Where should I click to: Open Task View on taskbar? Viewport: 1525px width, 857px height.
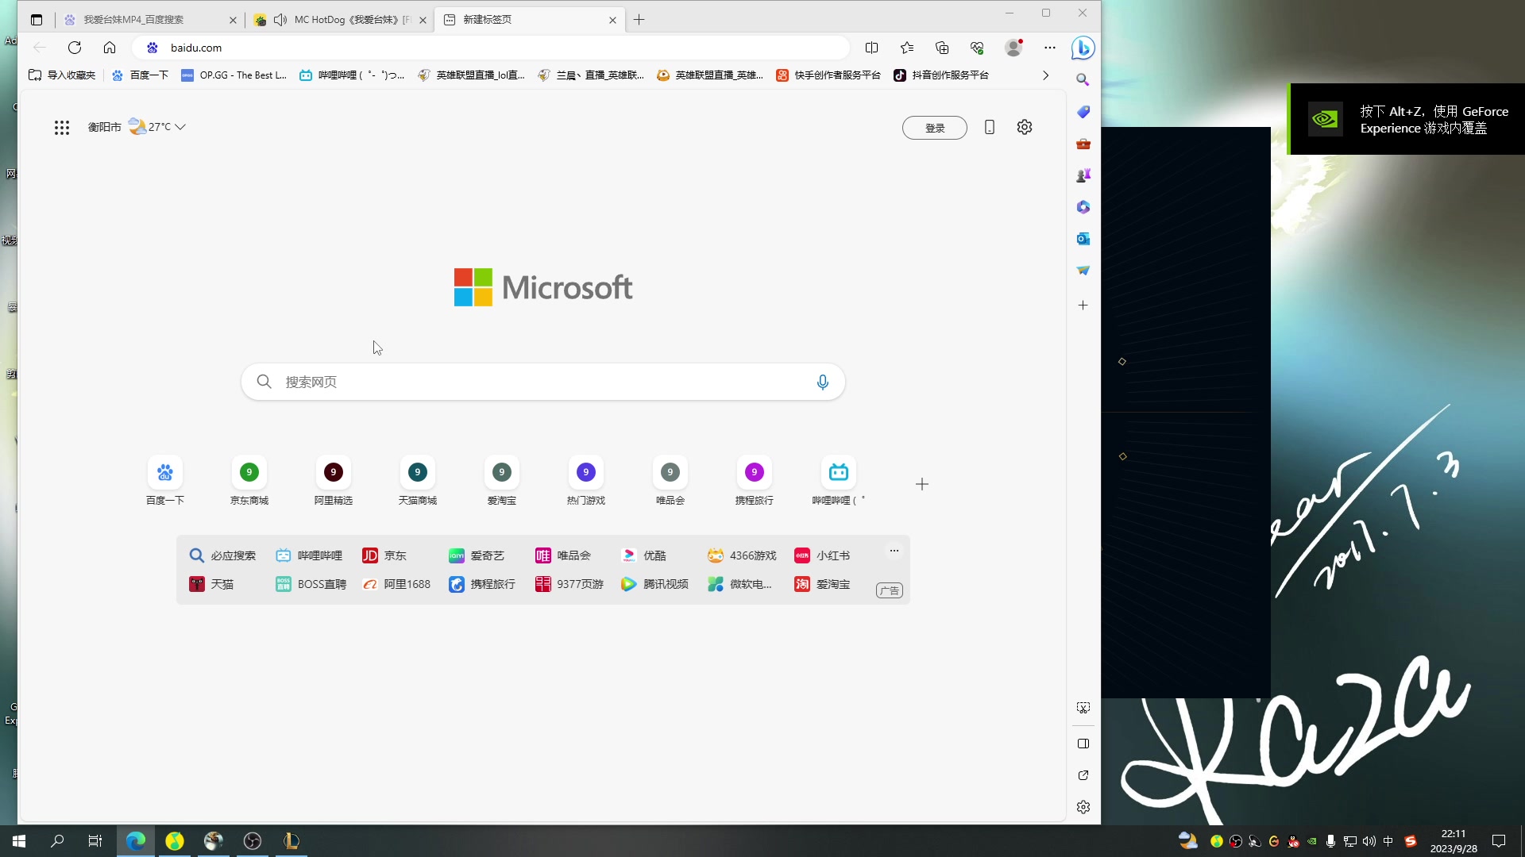point(95,841)
